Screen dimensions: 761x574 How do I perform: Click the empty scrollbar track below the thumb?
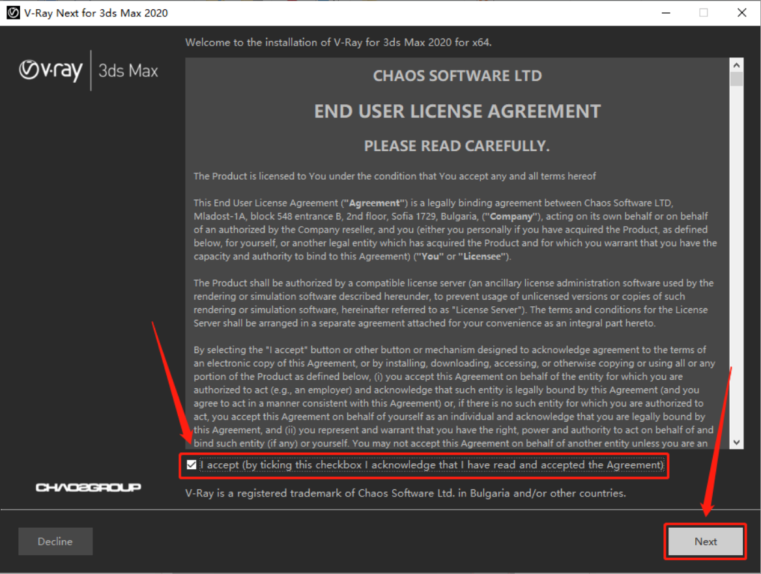coord(736,261)
